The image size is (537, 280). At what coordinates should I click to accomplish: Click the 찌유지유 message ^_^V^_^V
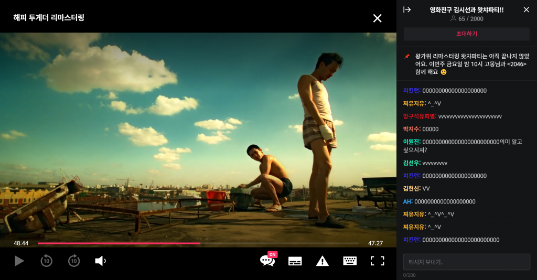[441, 214]
